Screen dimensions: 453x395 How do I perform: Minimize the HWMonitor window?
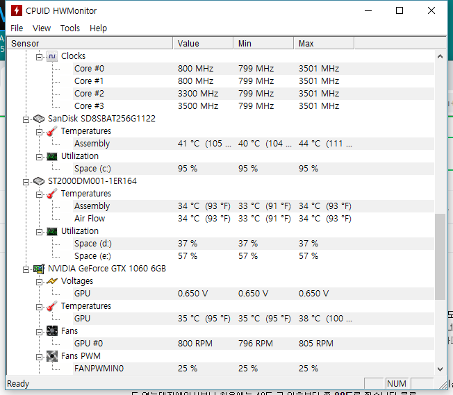pos(368,10)
